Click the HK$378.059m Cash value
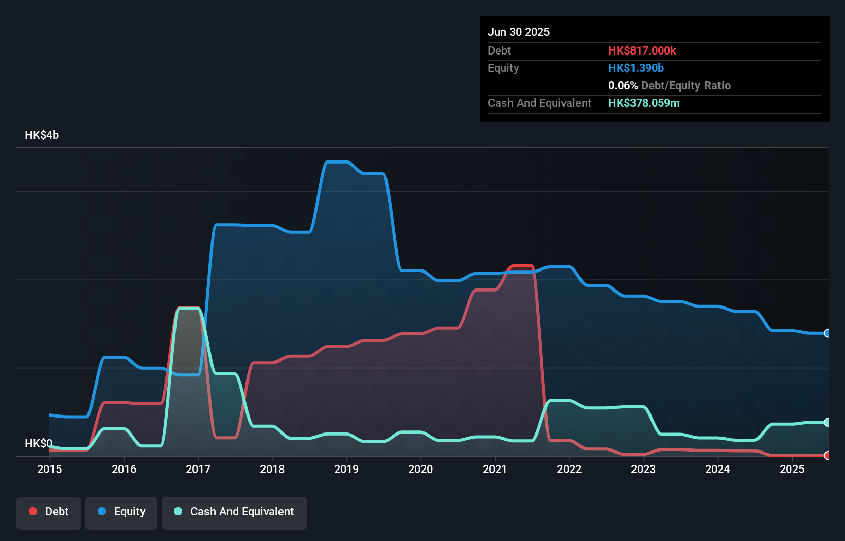The width and height of the screenshot is (845, 541). [644, 103]
